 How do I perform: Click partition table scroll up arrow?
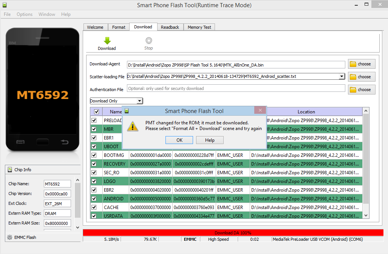point(366,111)
